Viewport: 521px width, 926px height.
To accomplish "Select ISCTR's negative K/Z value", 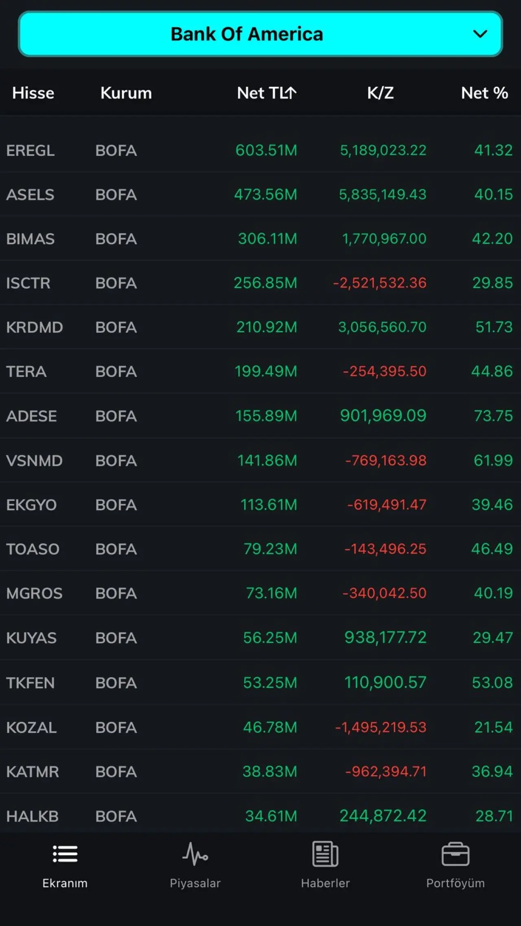I will point(380,283).
